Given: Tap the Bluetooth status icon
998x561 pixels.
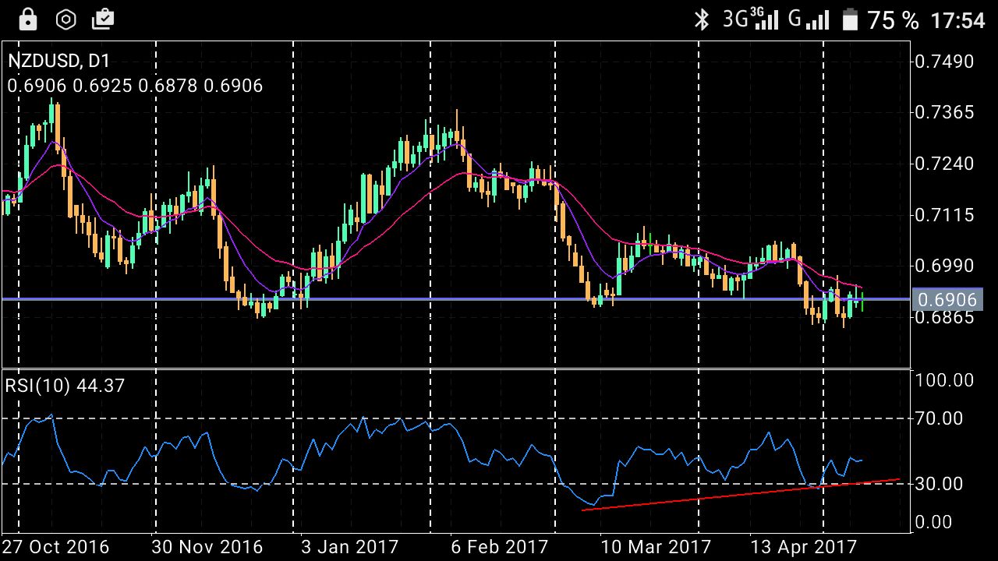Looking at the screenshot, I should click(x=702, y=19).
